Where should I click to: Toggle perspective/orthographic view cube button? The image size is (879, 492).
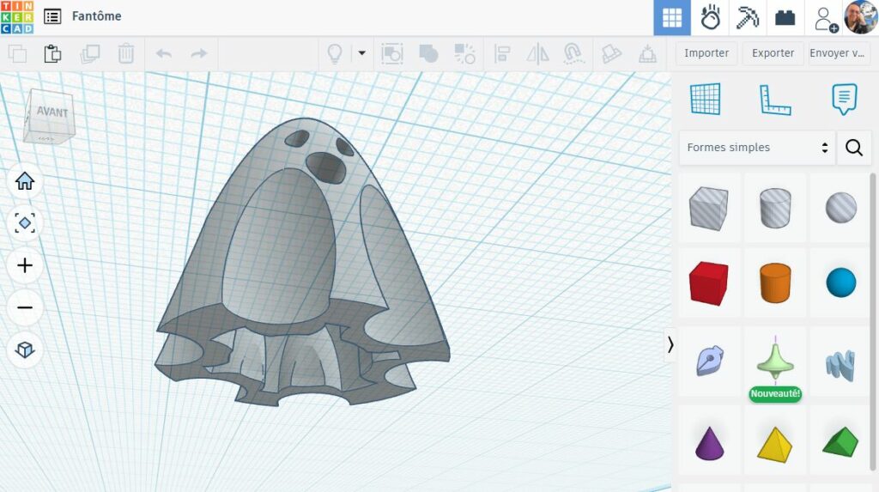[x=25, y=349]
